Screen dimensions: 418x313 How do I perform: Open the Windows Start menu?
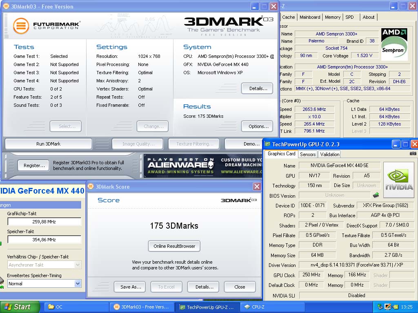pyautogui.click(x=19, y=307)
